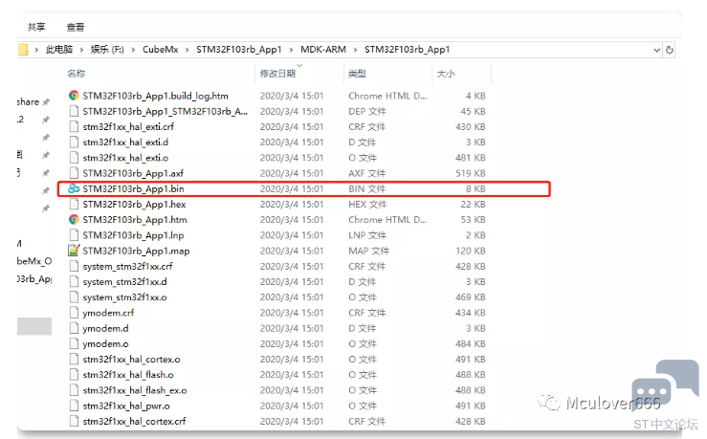Click file name STM32F103rb_App1.axf

tap(133, 173)
